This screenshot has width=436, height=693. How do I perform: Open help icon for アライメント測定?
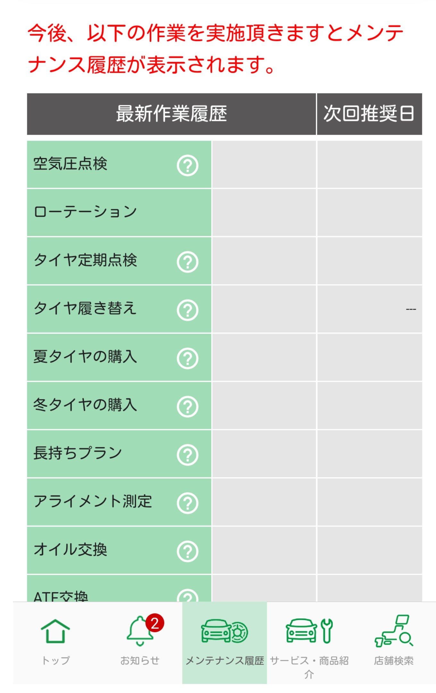coord(188,503)
